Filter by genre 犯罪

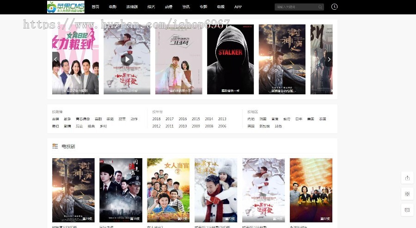[122, 119]
